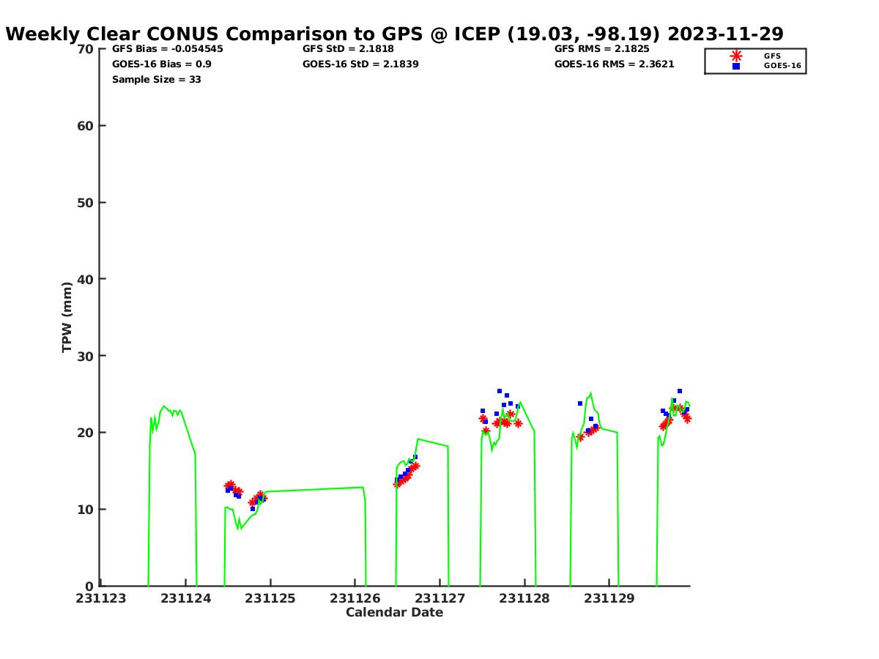Click the 40 y-axis tick label
This screenshot has width=879, height=659.
[86, 279]
